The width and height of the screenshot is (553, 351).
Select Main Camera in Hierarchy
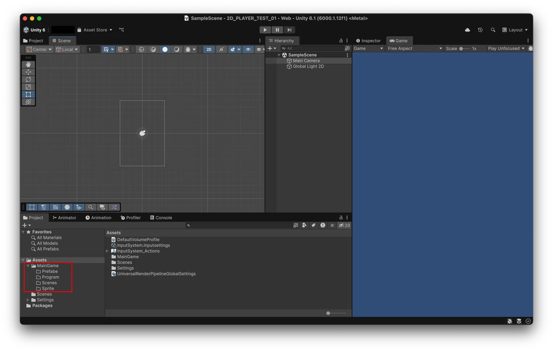[306, 61]
